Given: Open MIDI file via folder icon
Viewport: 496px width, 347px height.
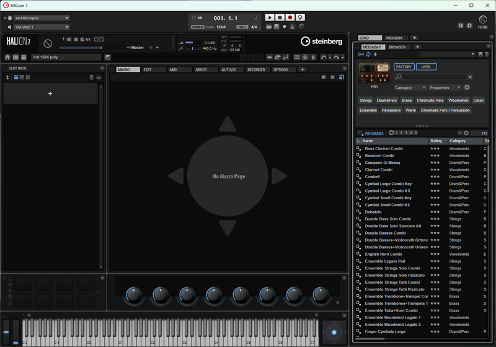Looking at the screenshot, I should pyautogui.click(x=269, y=27).
